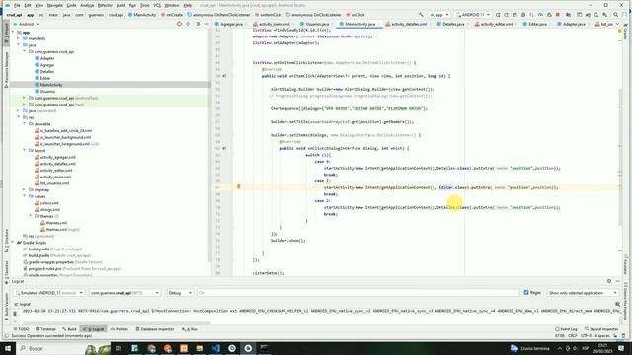This screenshot has height=355, width=632.
Task: Click the MainActivity breadcrumb in the navigation bar
Action: click(142, 15)
